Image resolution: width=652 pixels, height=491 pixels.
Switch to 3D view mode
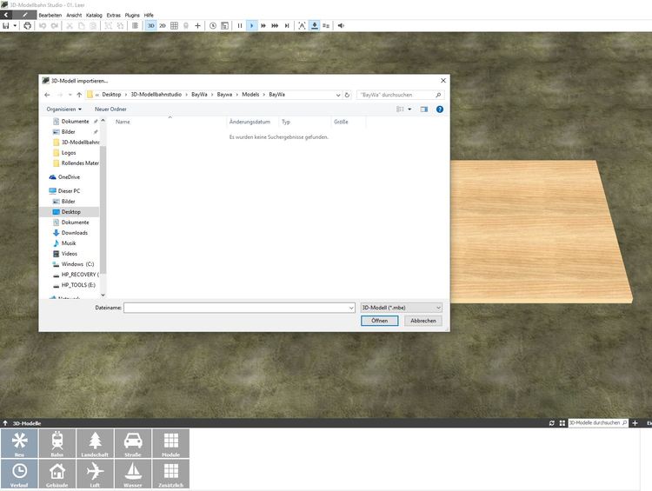click(150, 26)
